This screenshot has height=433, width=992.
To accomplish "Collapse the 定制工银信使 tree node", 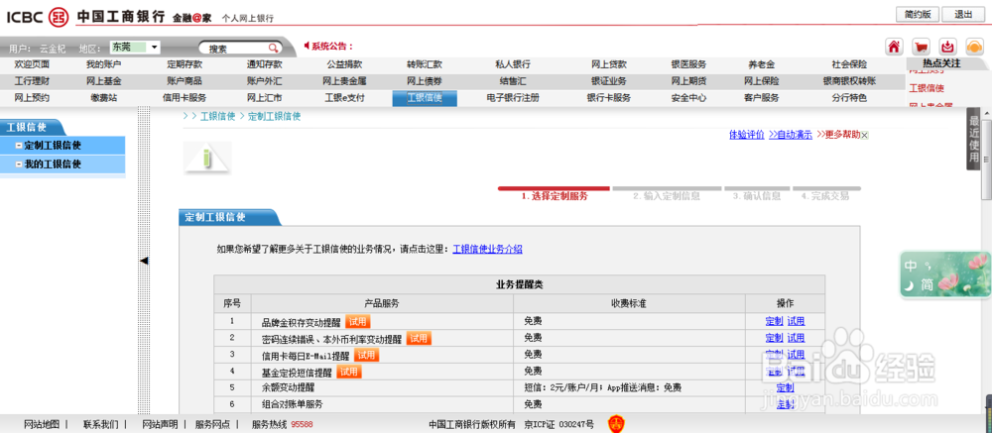I will (18, 146).
